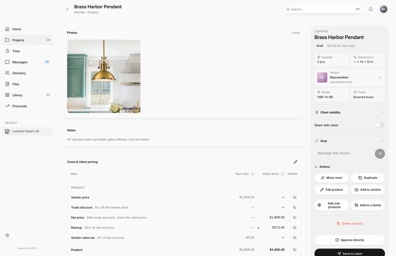Collapse the Client visibility section chevron
396x256 pixels.
pos(382,112)
